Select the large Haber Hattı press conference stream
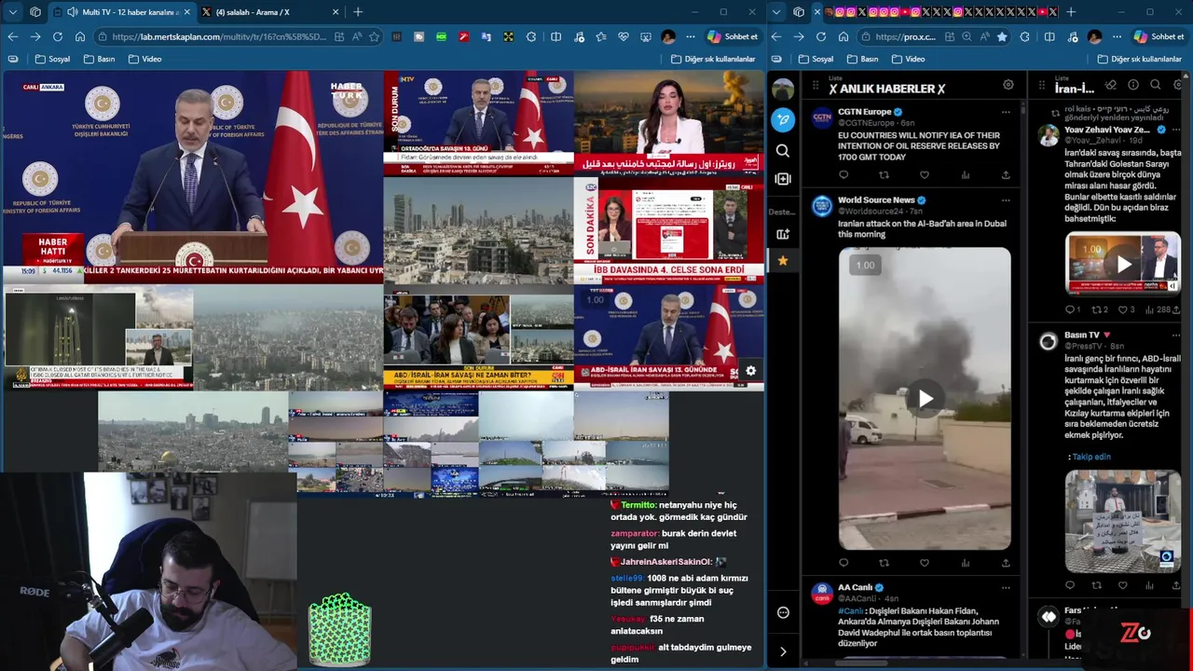Viewport: 1193px width, 671px height. point(193,177)
